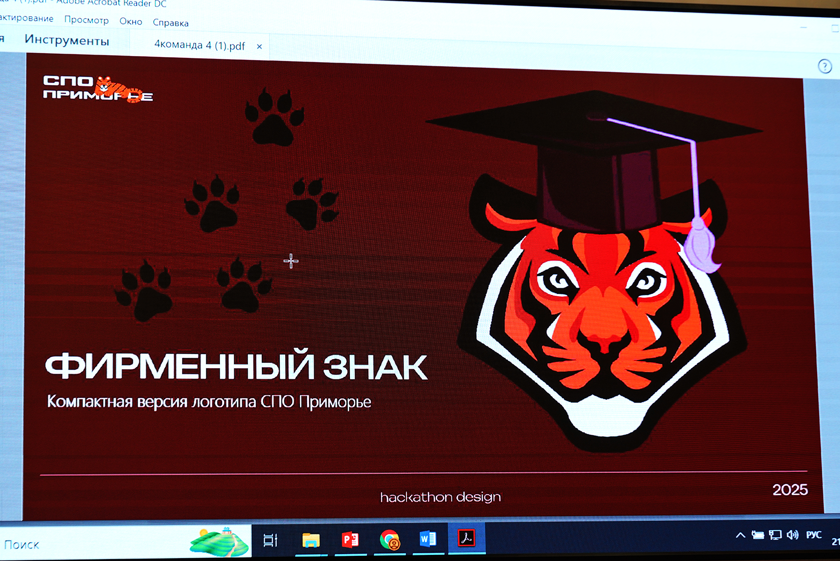The image size is (840, 561).
Task: Open the Справка menu
Action: pos(171,23)
